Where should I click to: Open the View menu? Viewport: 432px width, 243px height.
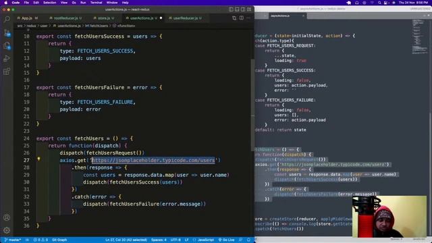pyautogui.click(x=64, y=3)
